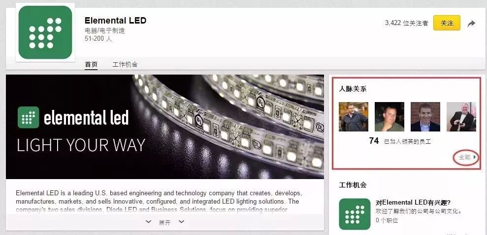Click arrow icon next to 全部
The height and width of the screenshot is (235, 487).
475,157
